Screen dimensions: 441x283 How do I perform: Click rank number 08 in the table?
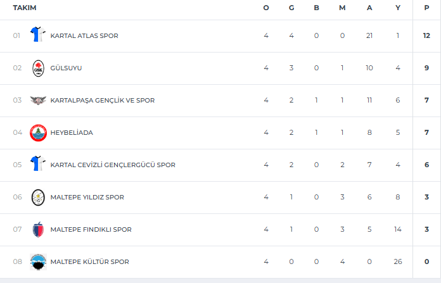click(17, 261)
